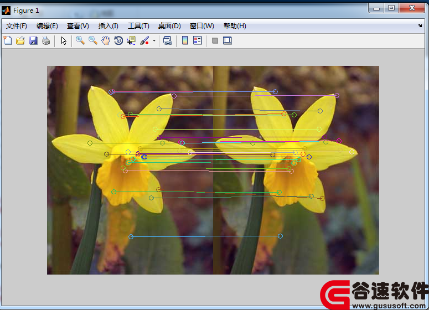Open the brush color dropdown arrow
This screenshot has height=310, width=429.
coord(154,41)
